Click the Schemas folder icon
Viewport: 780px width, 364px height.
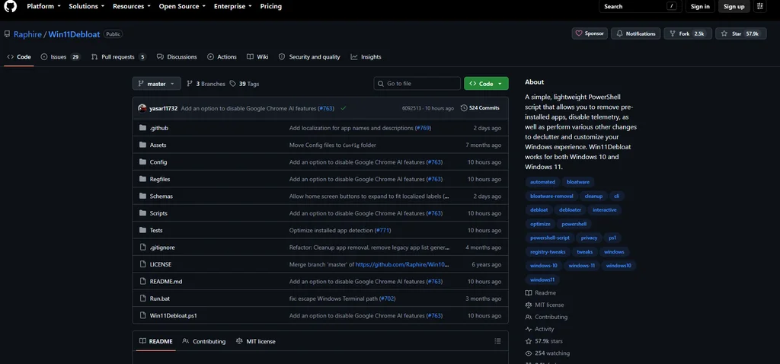click(x=142, y=196)
